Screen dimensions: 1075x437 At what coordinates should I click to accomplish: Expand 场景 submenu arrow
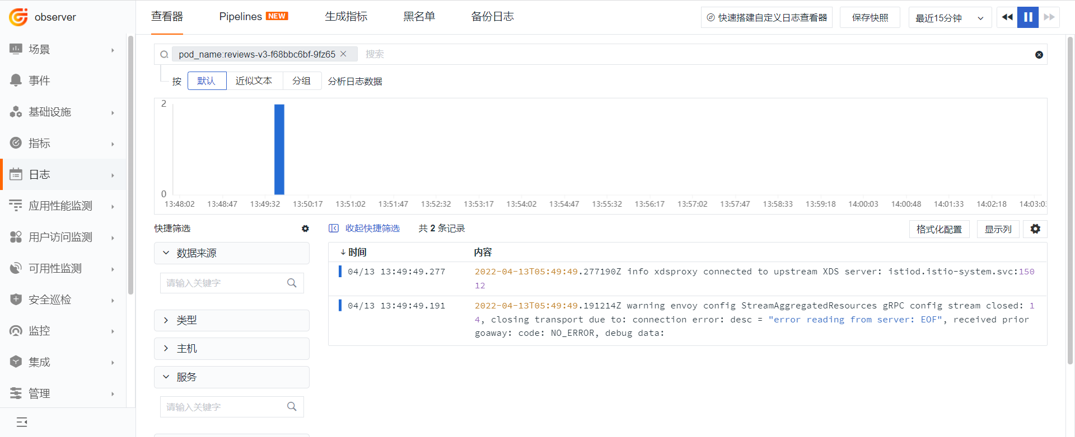pyautogui.click(x=113, y=50)
